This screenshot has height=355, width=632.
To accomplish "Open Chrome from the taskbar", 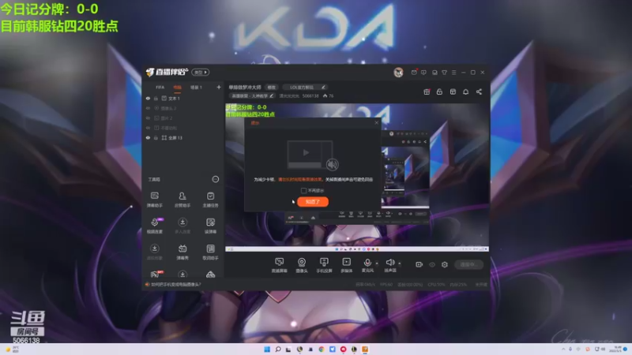I will [322, 349].
